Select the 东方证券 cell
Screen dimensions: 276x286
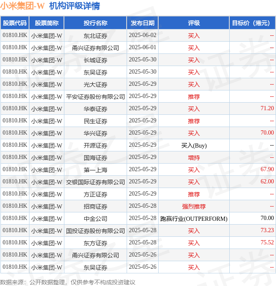click(96, 243)
